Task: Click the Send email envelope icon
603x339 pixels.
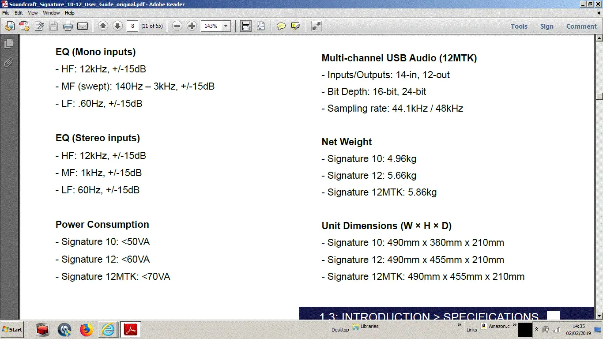Action: [x=83, y=26]
